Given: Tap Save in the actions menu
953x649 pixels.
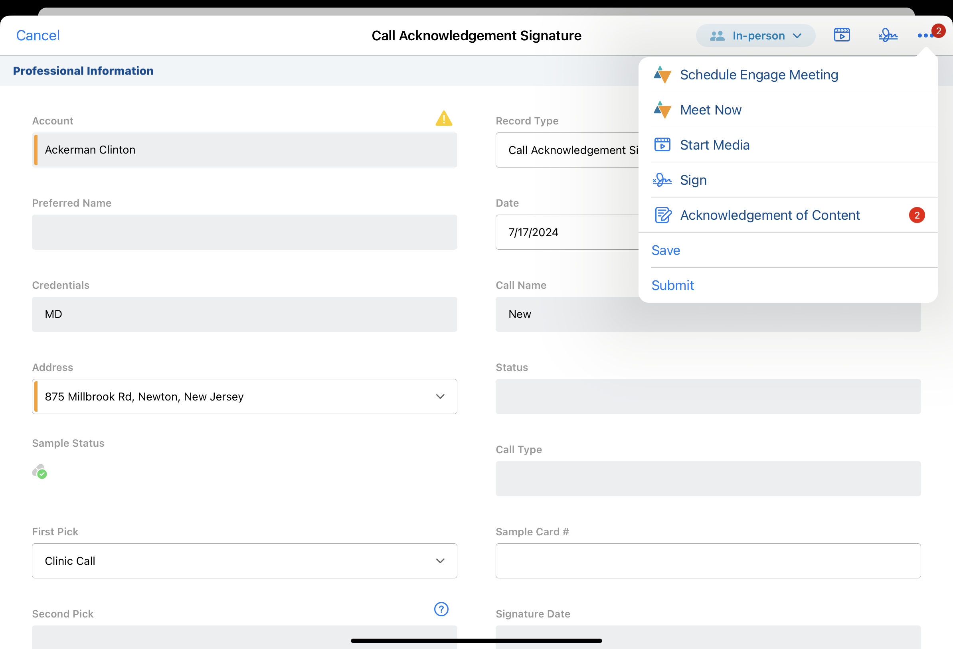Looking at the screenshot, I should pos(666,250).
